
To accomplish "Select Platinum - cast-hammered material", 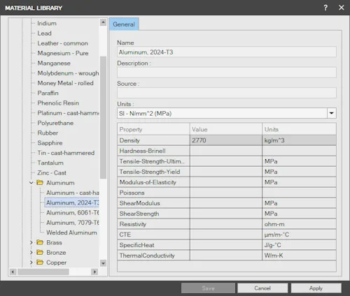I will [x=68, y=113].
